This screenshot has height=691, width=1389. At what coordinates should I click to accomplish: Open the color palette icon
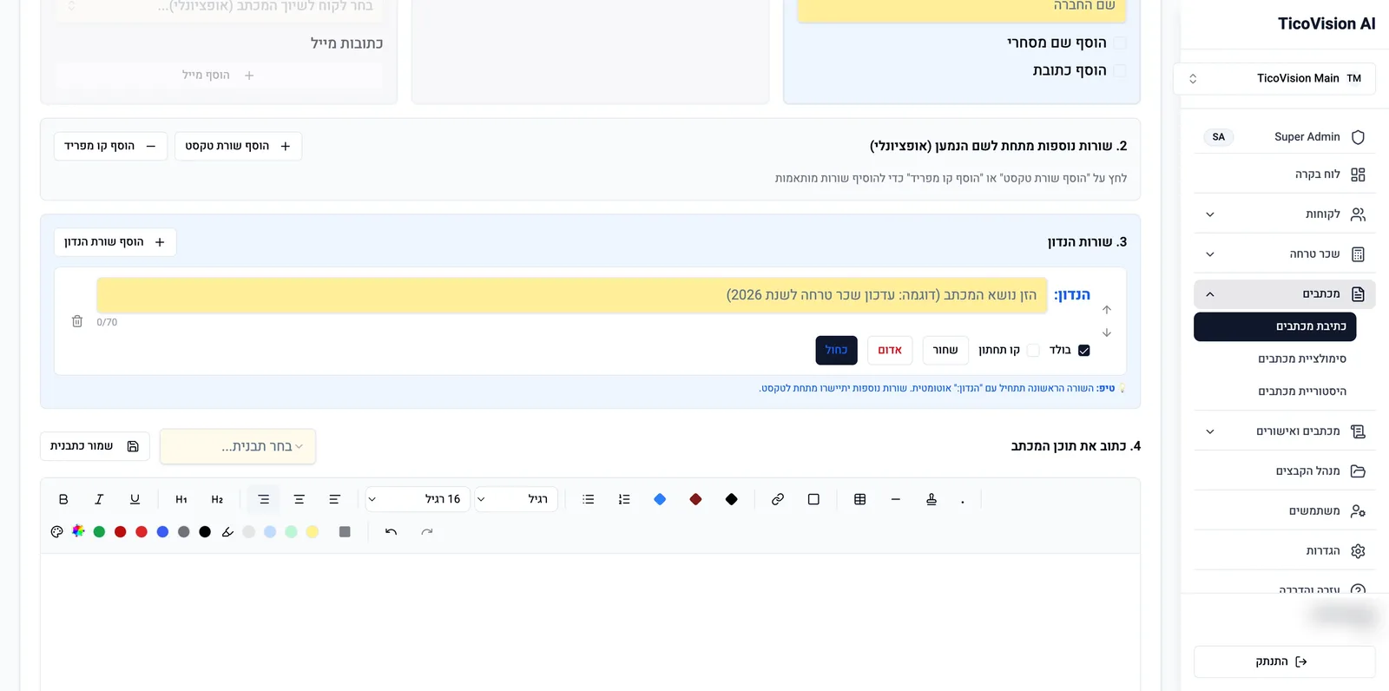coord(57,532)
